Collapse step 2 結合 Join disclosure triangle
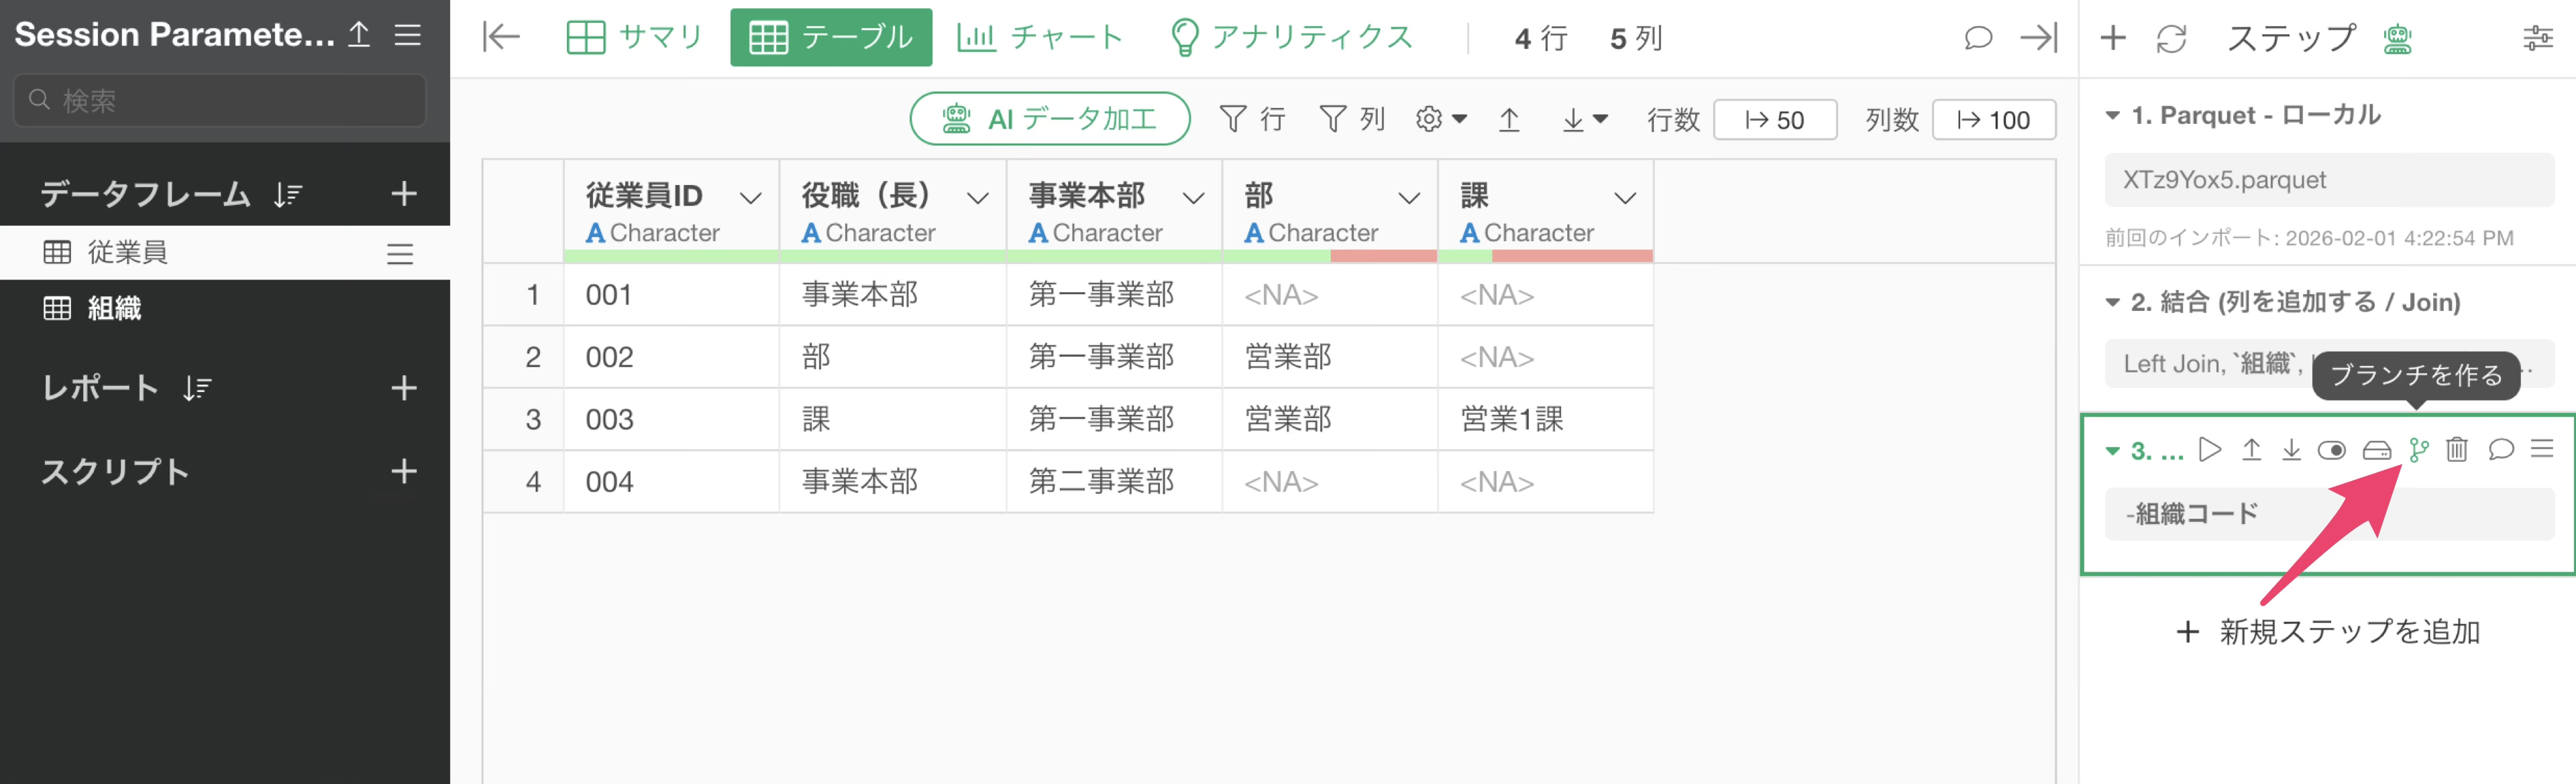Screen dimensions: 2576x784 tap(2112, 303)
